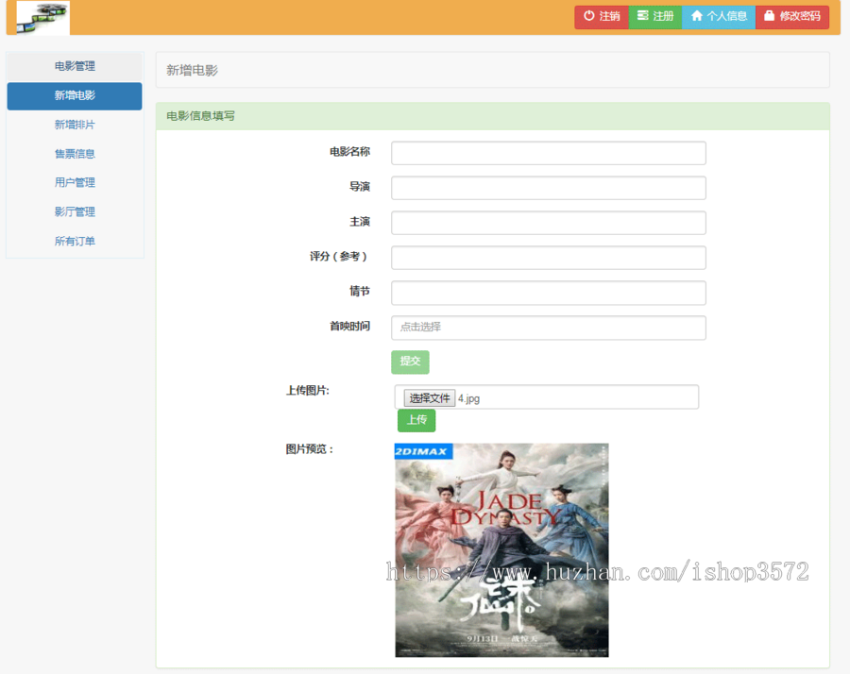Click the power icon on 注销 button
This screenshot has height=674, width=850.
[x=588, y=16]
